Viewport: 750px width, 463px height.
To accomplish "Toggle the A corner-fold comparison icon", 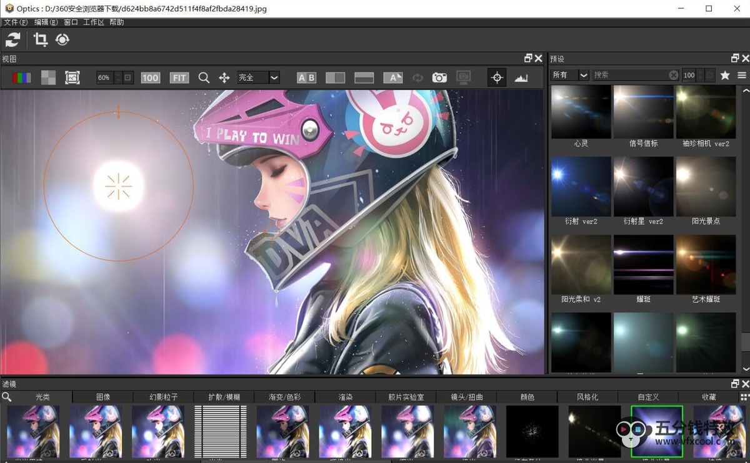I will [393, 78].
